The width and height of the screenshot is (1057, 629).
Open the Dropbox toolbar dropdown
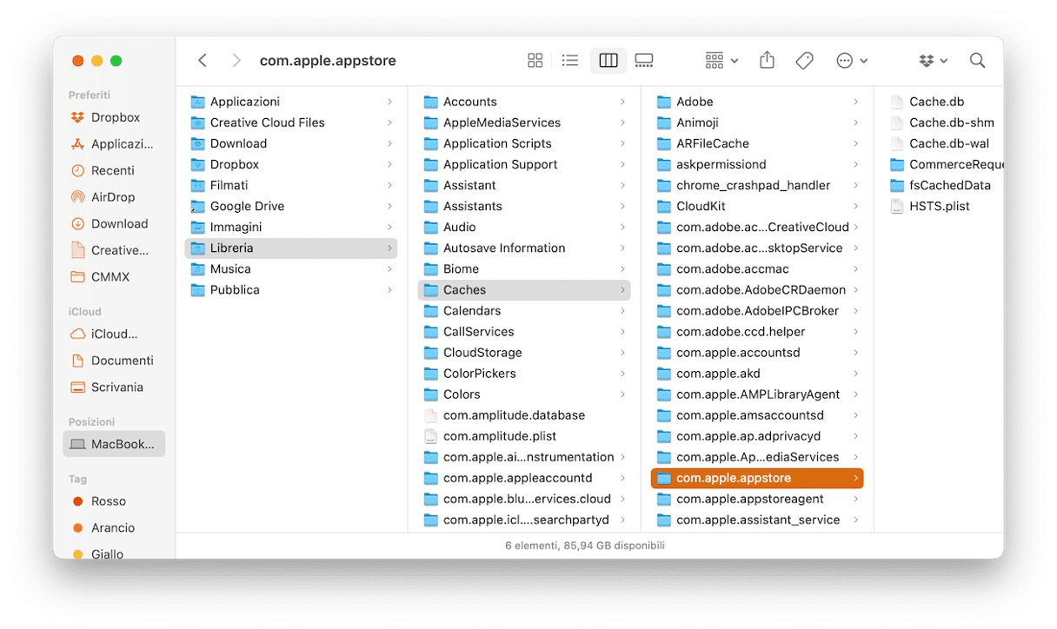(933, 61)
